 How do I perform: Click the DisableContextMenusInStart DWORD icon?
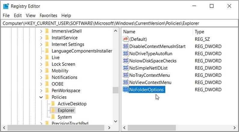pos(126,46)
